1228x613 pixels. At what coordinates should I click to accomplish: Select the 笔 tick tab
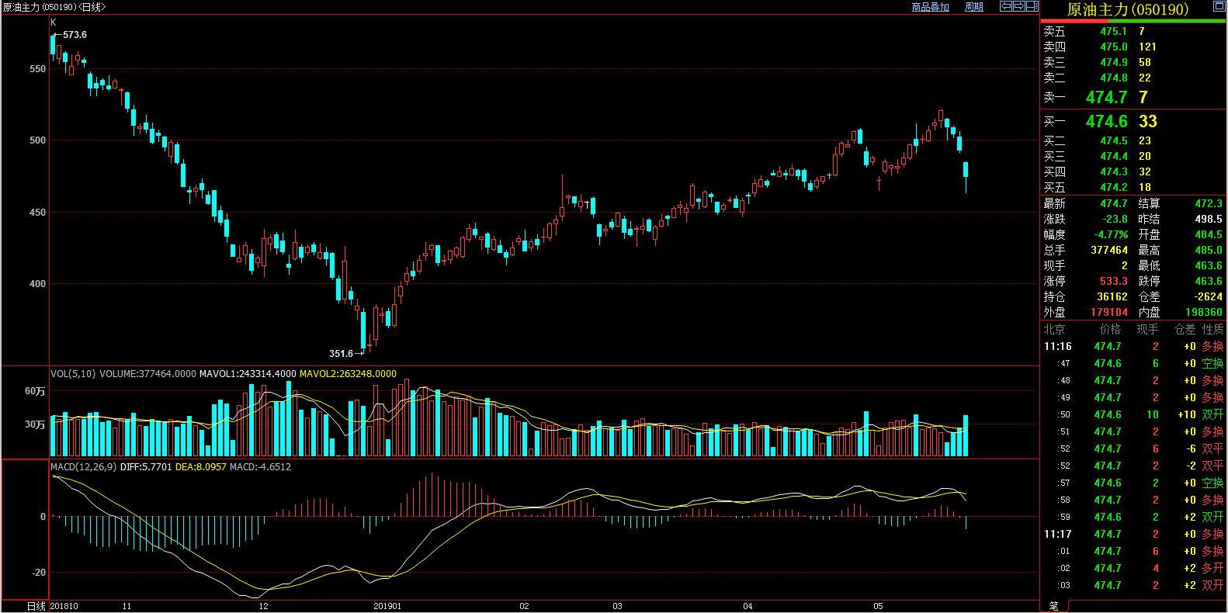tap(1054, 606)
